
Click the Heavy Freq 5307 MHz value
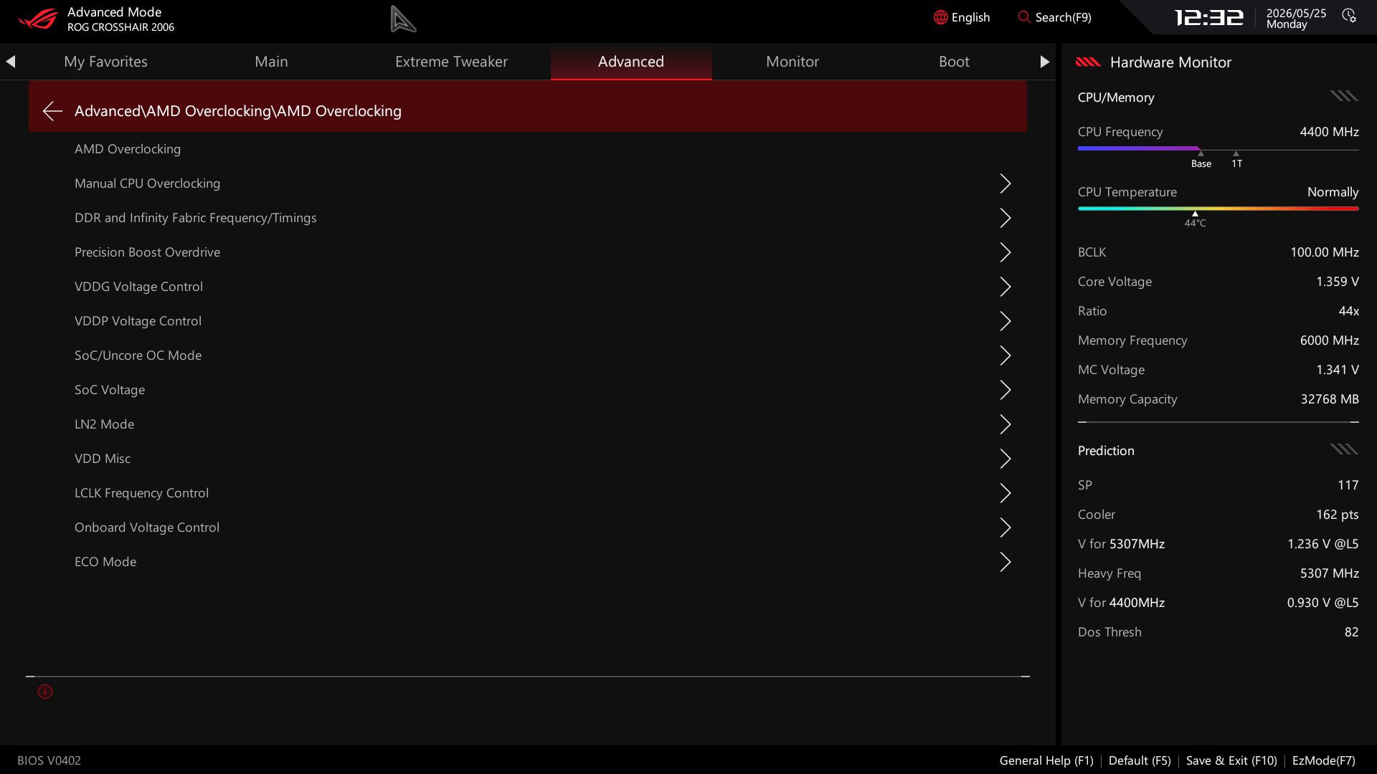pos(1329,573)
